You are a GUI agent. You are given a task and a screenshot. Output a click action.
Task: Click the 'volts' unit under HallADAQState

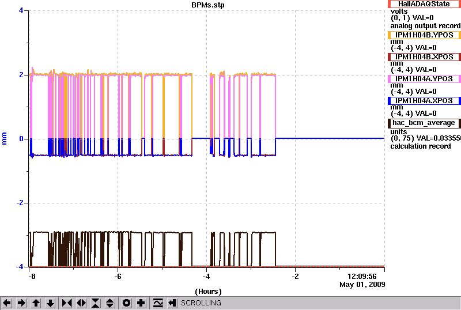point(399,12)
